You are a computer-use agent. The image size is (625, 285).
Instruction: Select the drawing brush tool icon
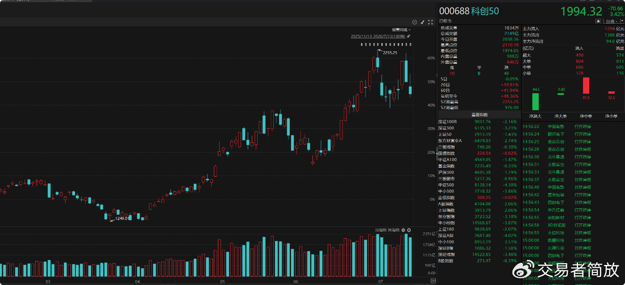[x=423, y=22]
